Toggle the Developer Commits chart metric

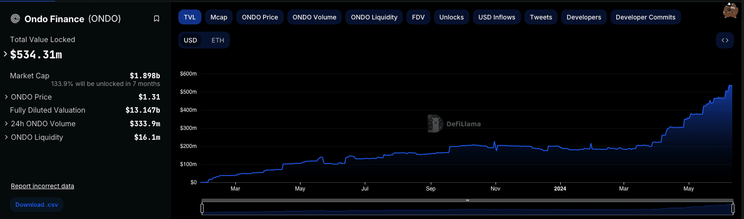click(645, 17)
